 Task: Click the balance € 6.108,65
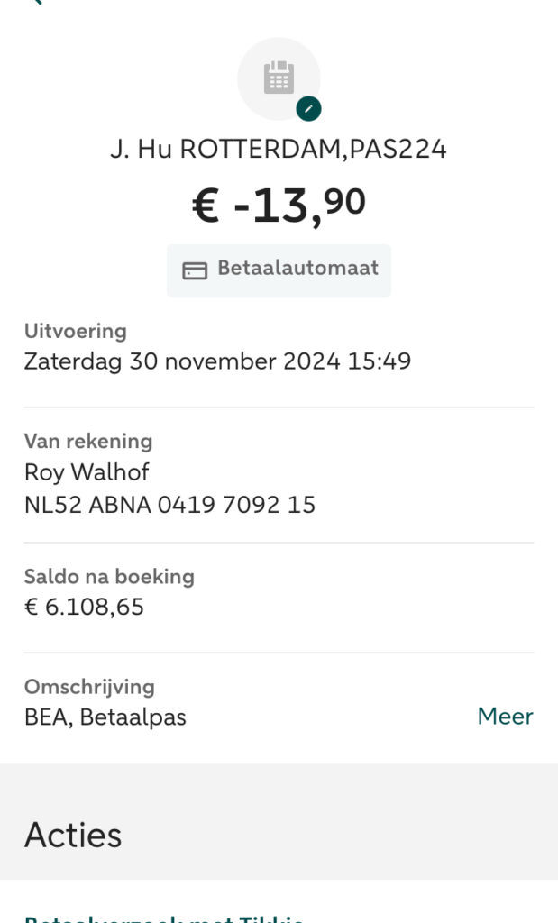pos(84,607)
